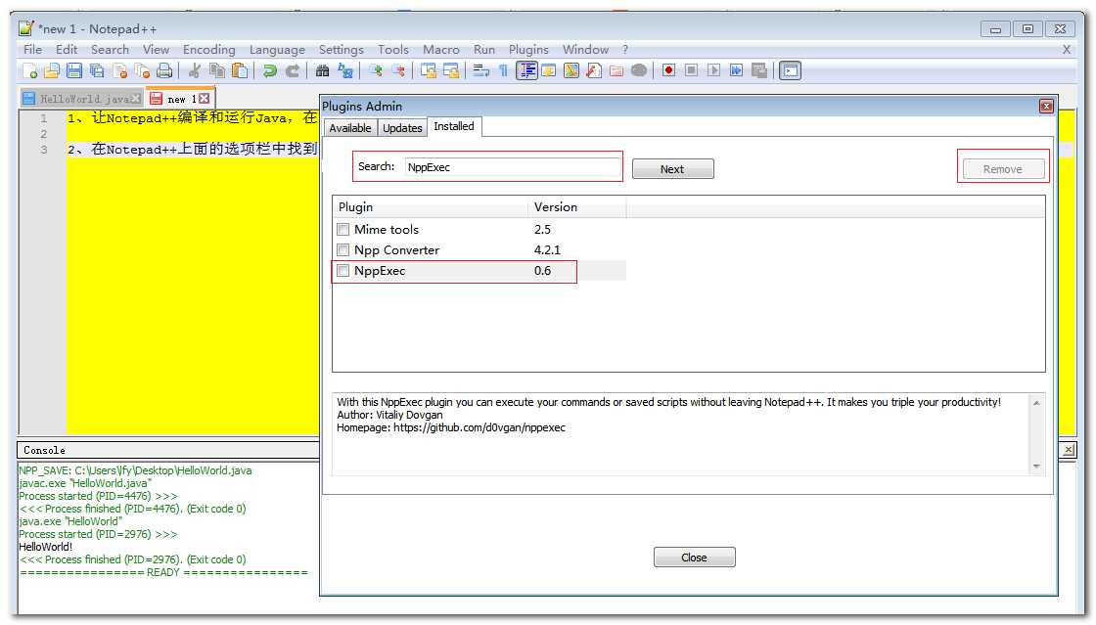The width and height of the screenshot is (1096, 625).
Task: Click the Save Recorded Macro icon
Action: point(758,70)
